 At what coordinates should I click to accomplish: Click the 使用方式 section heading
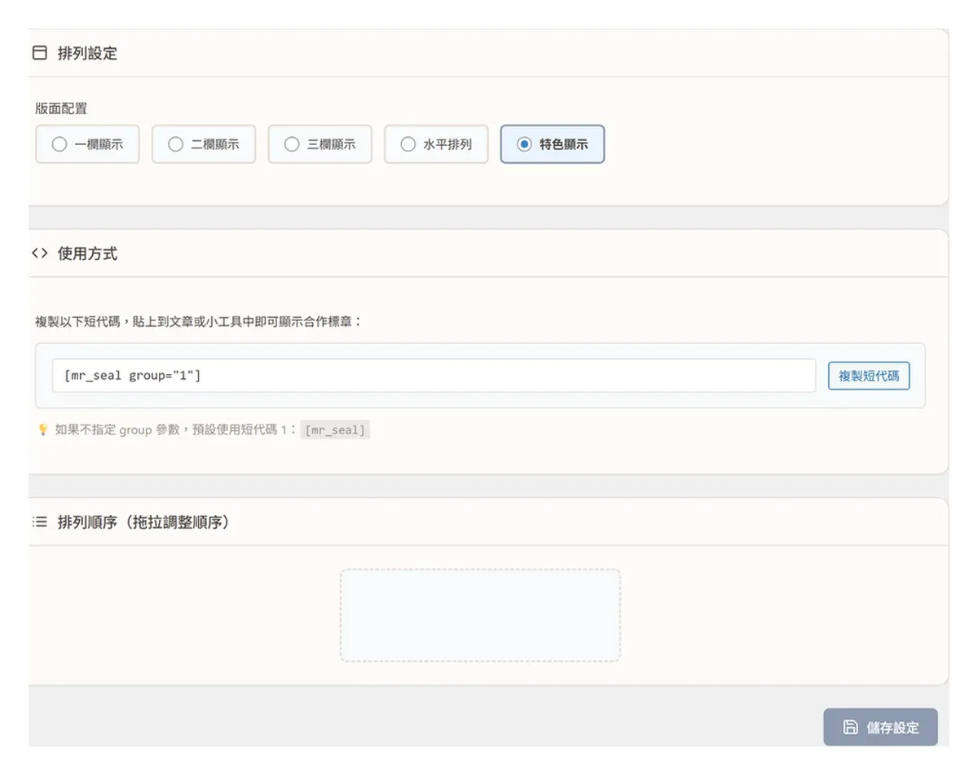tap(87, 253)
